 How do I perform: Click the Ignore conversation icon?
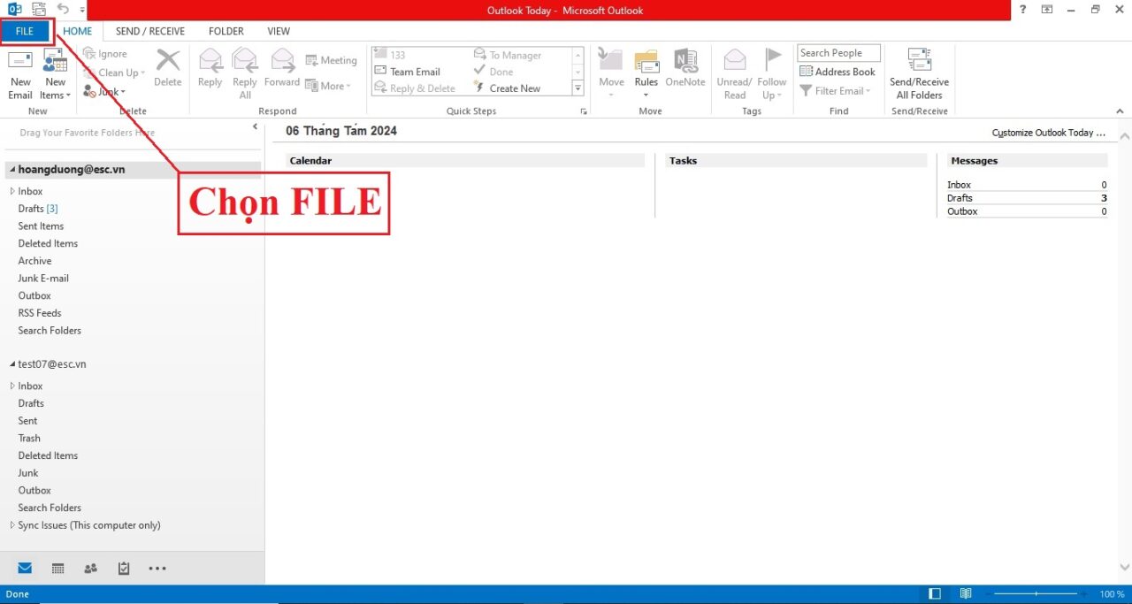tap(89, 54)
